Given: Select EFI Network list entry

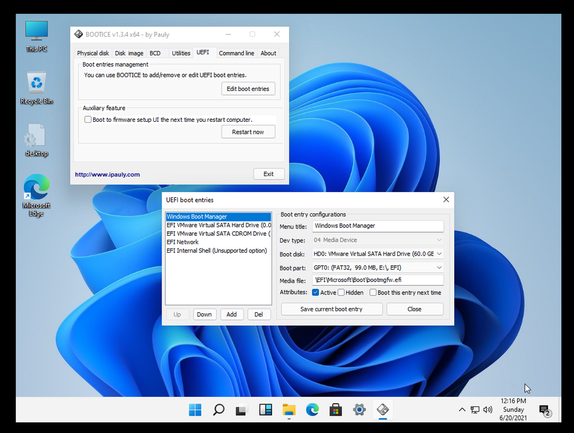Looking at the screenshot, I should [x=218, y=242].
